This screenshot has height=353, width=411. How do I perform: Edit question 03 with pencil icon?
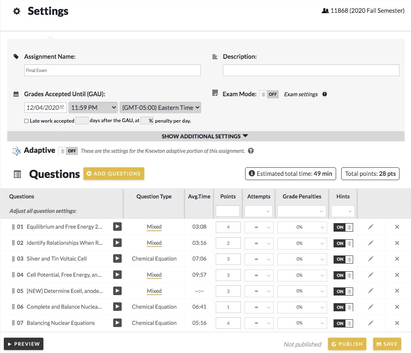pyautogui.click(x=371, y=259)
